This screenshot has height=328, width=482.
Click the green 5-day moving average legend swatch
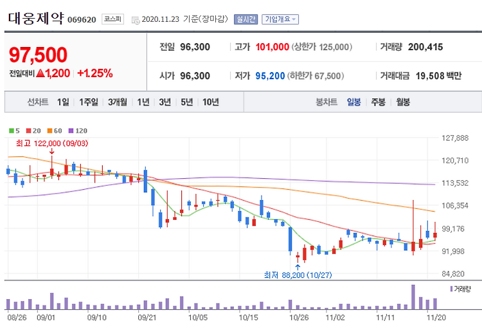pos(12,131)
